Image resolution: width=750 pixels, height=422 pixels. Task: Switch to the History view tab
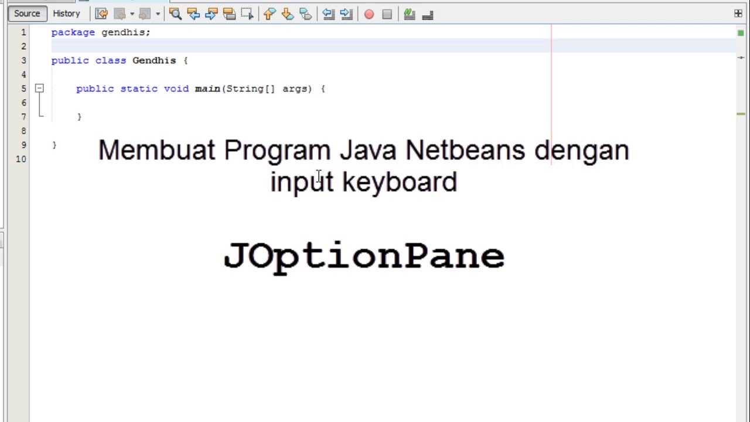(66, 13)
